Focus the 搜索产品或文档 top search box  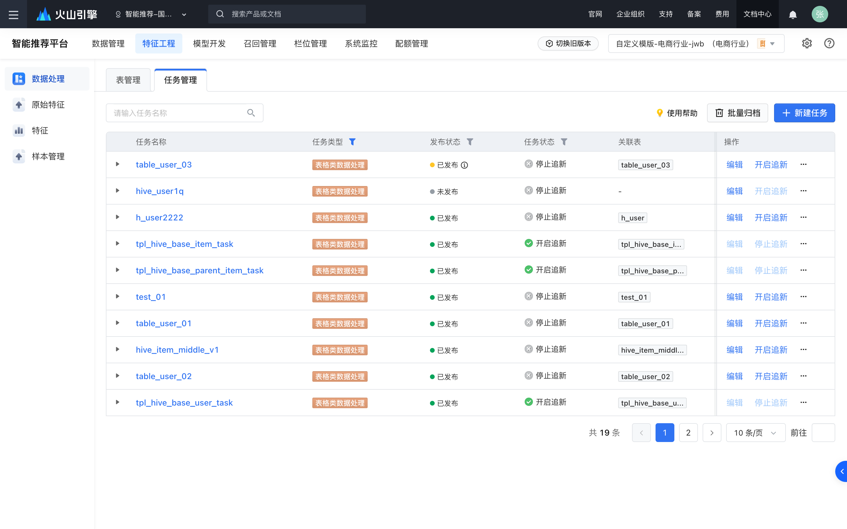point(287,14)
